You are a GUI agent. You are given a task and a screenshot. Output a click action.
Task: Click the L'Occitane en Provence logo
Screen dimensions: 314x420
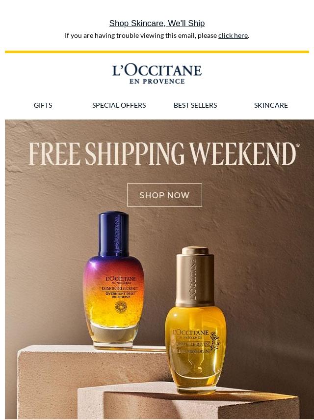coord(157,74)
